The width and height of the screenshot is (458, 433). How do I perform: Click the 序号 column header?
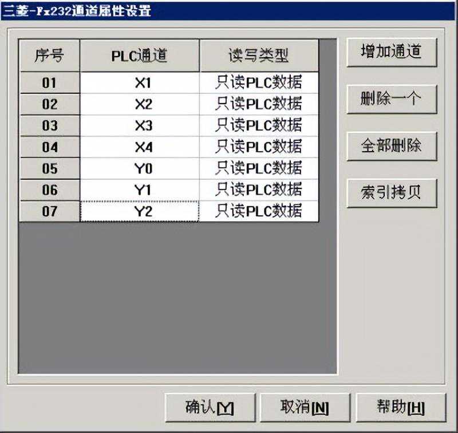coord(50,56)
